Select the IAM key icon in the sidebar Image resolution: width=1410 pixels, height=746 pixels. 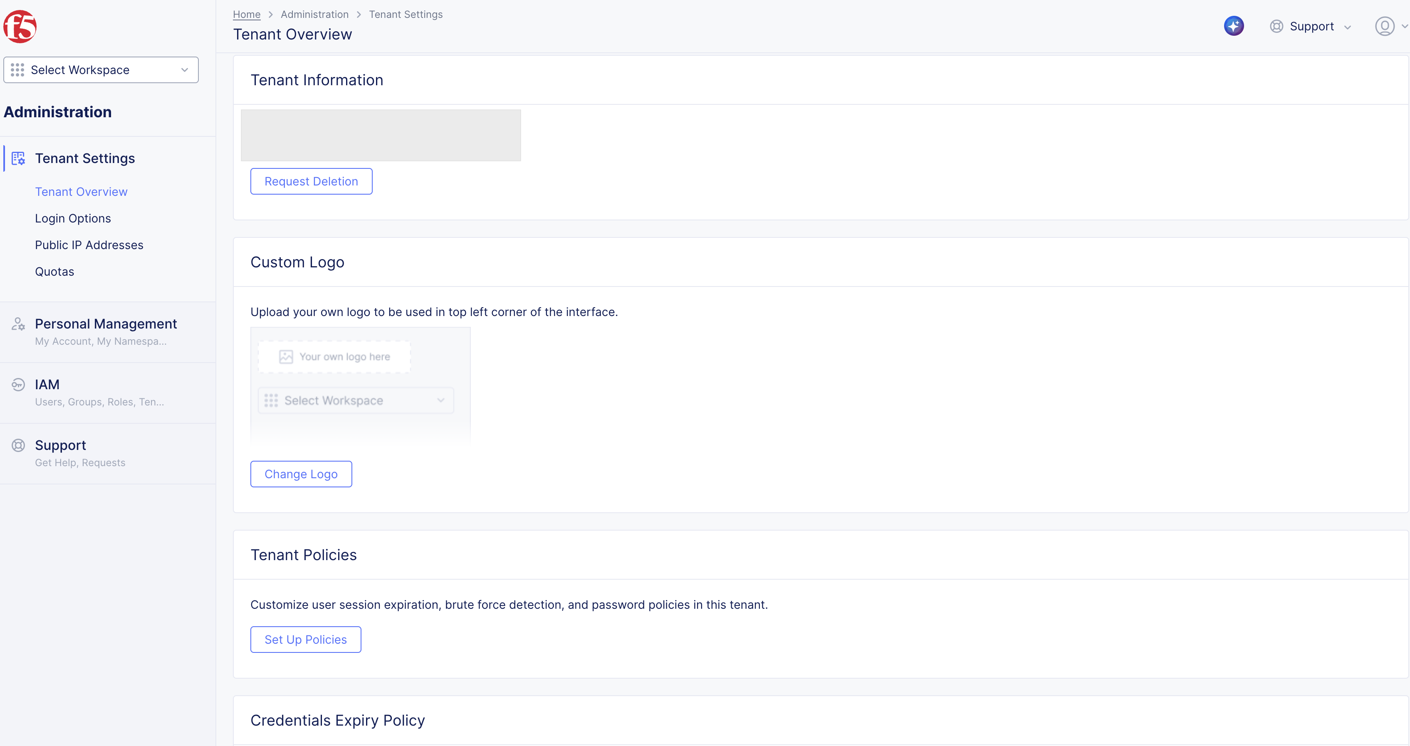pyautogui.click(x=18, y=385)
